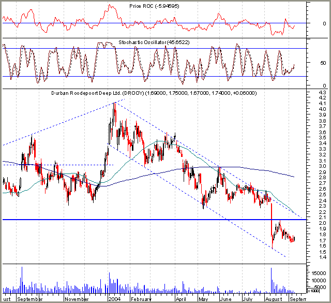Click the tall August volume spike bar
Screen dimensions: 331x303
pyautogui.click(x=271, y=281)
